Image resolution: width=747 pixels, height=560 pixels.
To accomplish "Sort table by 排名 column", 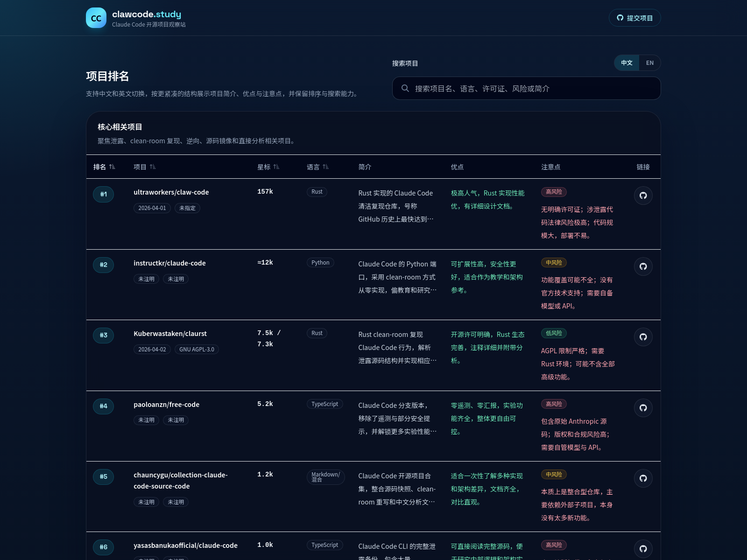I will coord(104,167).
